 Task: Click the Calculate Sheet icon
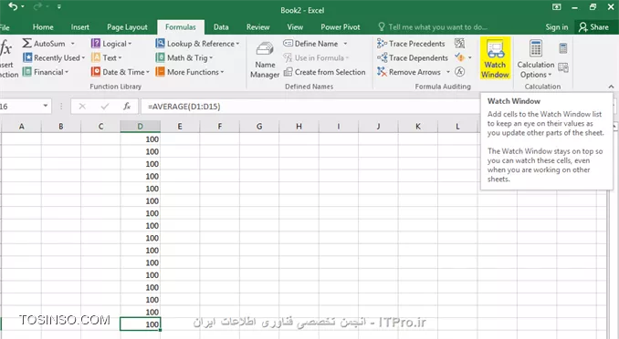coord(563,67)
